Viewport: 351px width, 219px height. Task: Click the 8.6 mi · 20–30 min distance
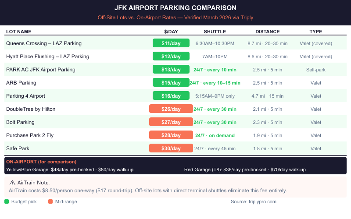coord(268,57)
